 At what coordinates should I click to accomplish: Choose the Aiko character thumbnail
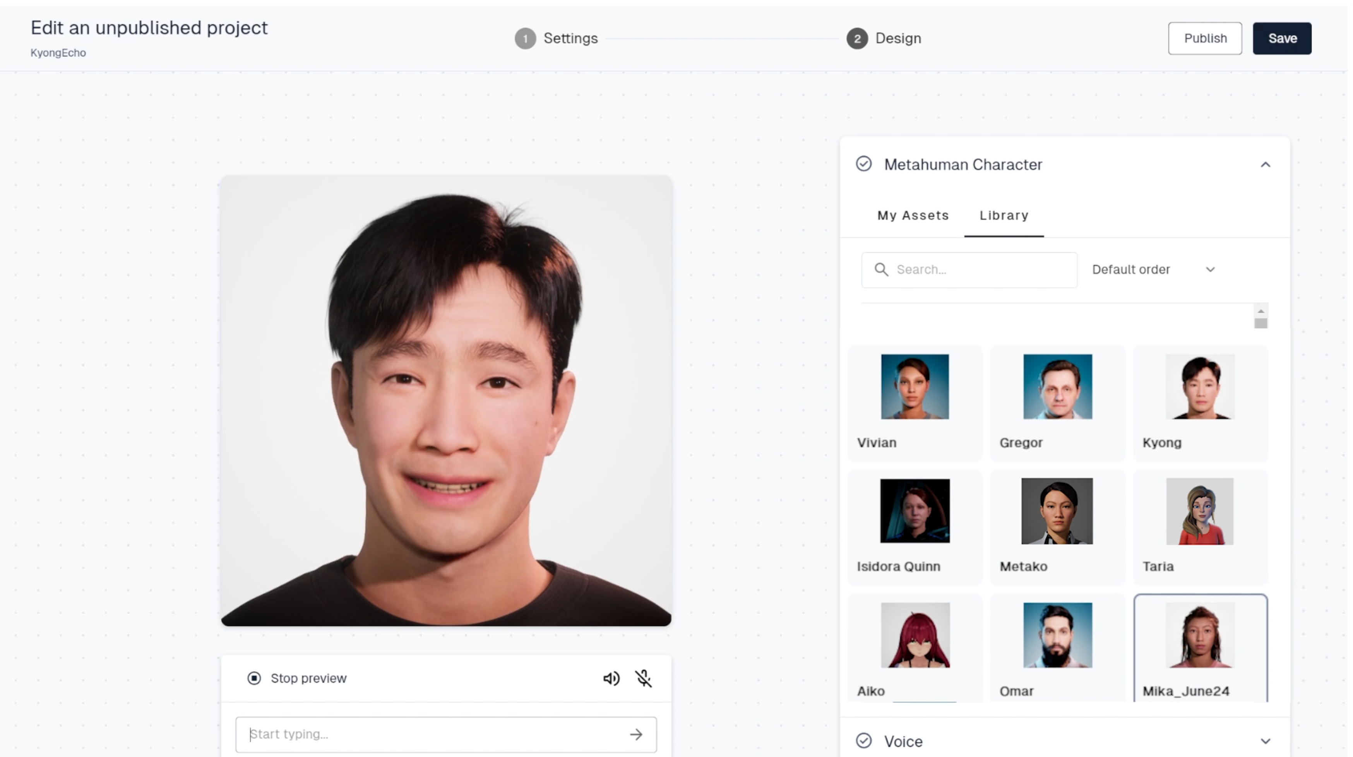(915, 635)
